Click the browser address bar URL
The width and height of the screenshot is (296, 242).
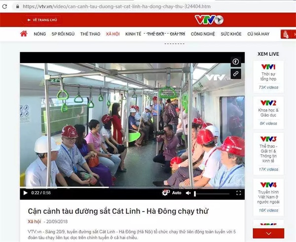tap(116, 6)
